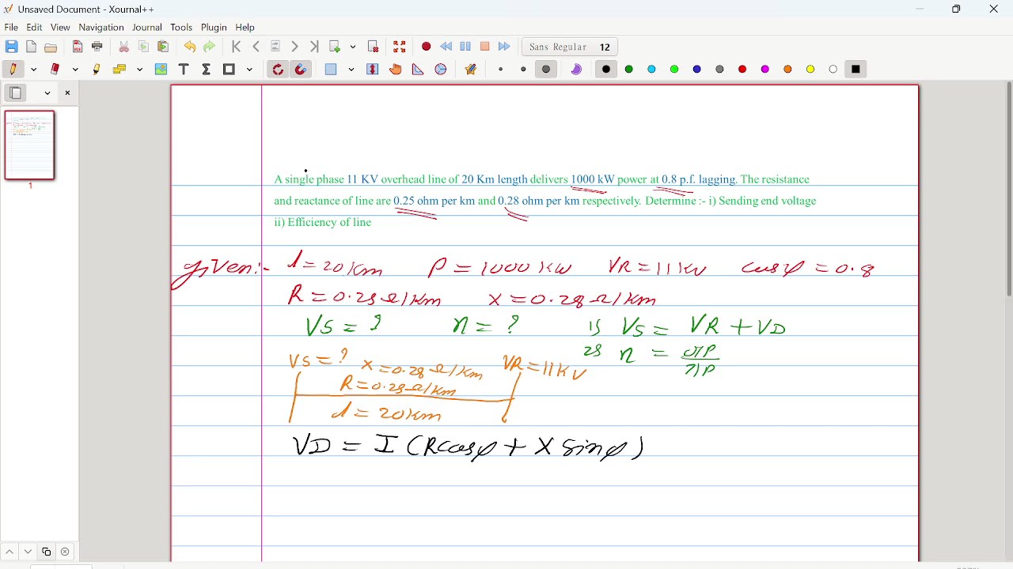This screenshot has width=1013, height=569.
Task: Cut selection with scissors icon
Action: tap(124, 47)
